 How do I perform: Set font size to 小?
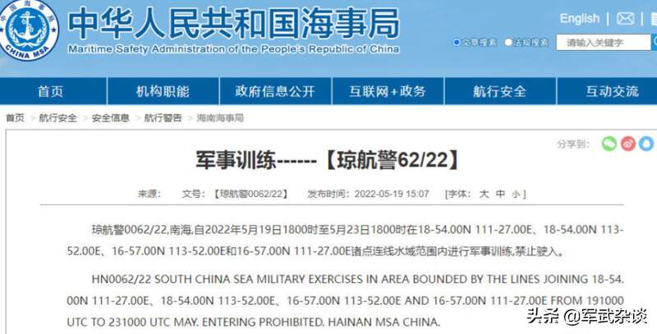[x=516, y=194]
